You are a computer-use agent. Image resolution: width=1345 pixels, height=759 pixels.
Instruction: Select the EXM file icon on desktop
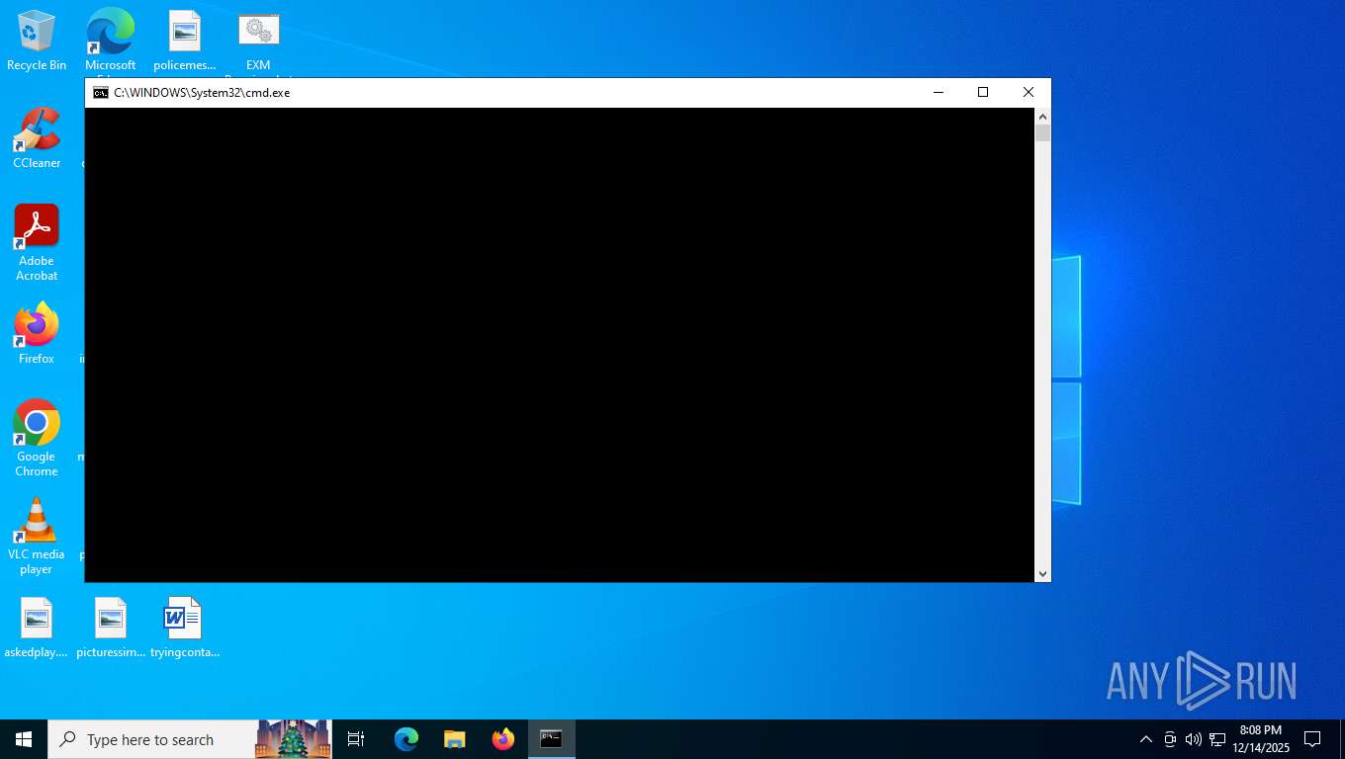point(258,41)
